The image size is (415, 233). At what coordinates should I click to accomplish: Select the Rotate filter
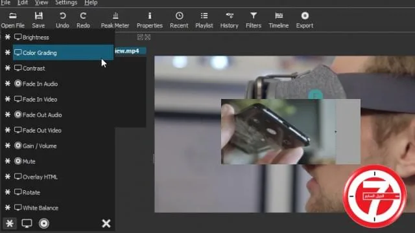[x=64, y=192]
